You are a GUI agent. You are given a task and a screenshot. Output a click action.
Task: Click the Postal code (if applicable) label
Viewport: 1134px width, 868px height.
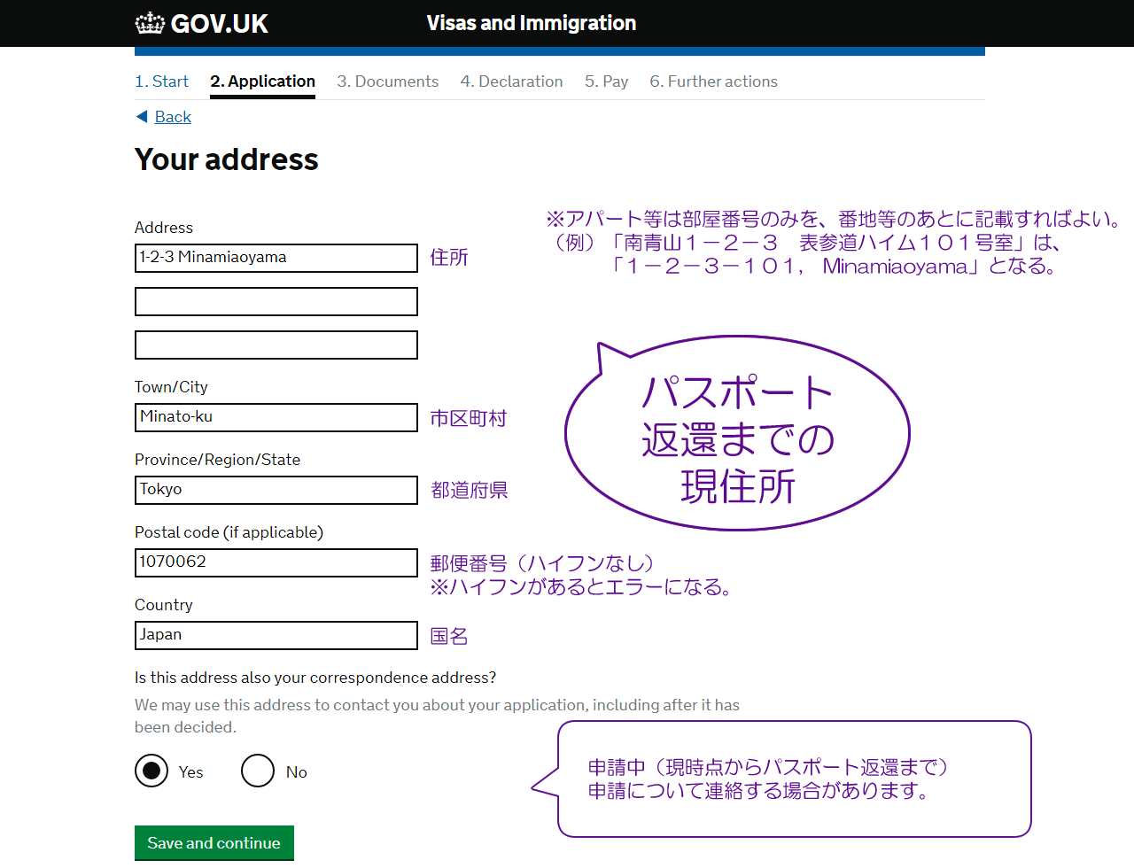[229, 532]
